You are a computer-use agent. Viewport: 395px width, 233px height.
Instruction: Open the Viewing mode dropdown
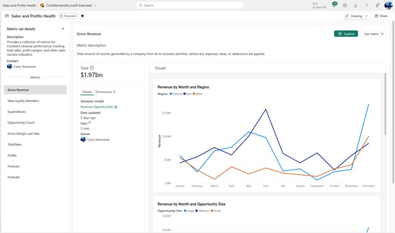[356, 16]
